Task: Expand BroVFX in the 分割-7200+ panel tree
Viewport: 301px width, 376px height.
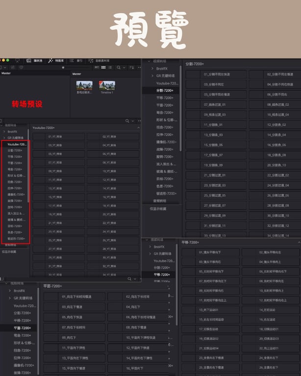Action: (x=152, y=69)
